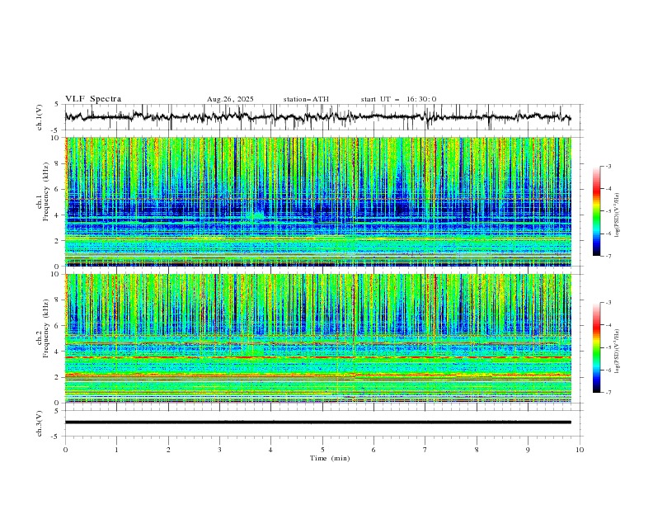653x505 pixels.
Task: Click the ch.1 spectrogram color scale bar
Action: (x=597, y=211)
